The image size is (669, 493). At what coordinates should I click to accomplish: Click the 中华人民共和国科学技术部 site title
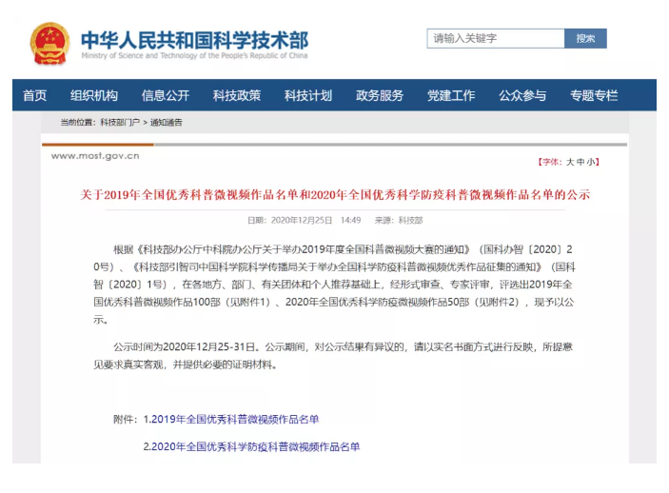[194, 40]
